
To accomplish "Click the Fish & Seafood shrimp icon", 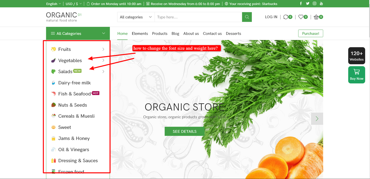I will point(53,94).
